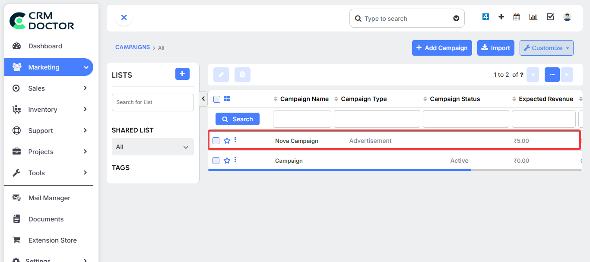The image size is (590, 262).
Task: Star the Nova Campaign row as favorite
Action: [x=226, y=140]
